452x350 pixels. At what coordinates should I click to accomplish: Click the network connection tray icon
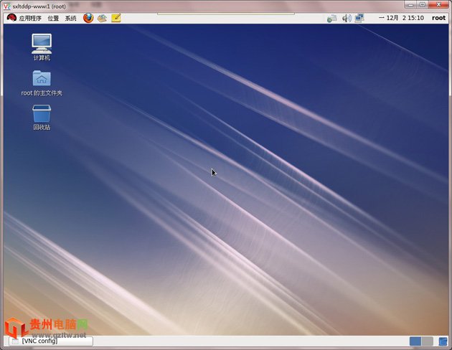tap(359, 18)
